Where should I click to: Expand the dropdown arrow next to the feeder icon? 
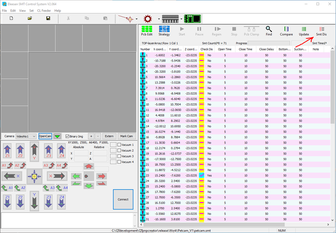(x=181, y=19)
